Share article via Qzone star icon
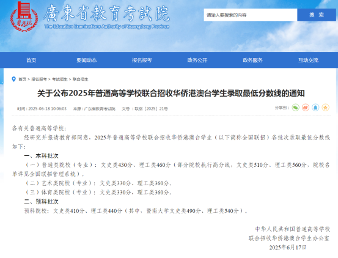The height and width of the screenshot is (258, 338). [326, 108]
